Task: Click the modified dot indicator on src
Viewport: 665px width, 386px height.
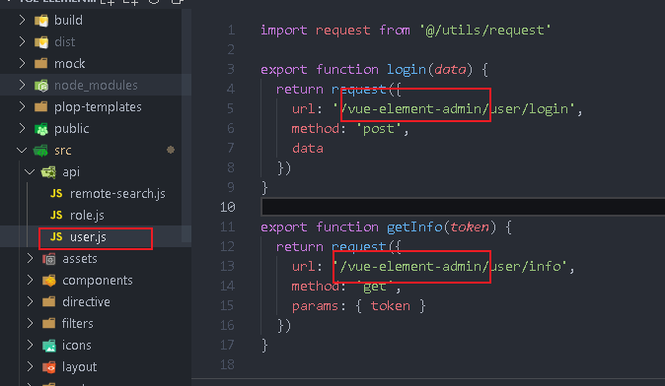Action: tap(171, 150)
